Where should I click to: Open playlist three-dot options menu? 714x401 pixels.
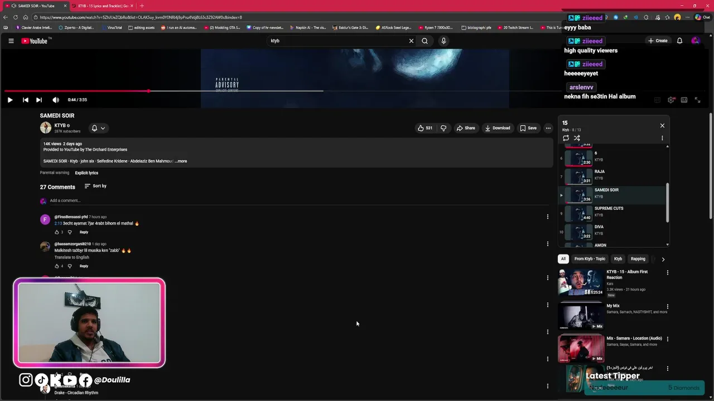(662, 138)
